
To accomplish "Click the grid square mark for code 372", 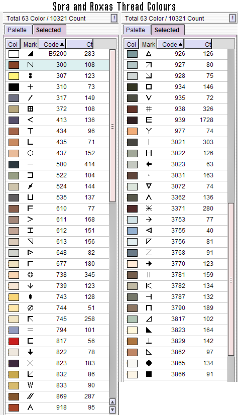I will 31,109.
